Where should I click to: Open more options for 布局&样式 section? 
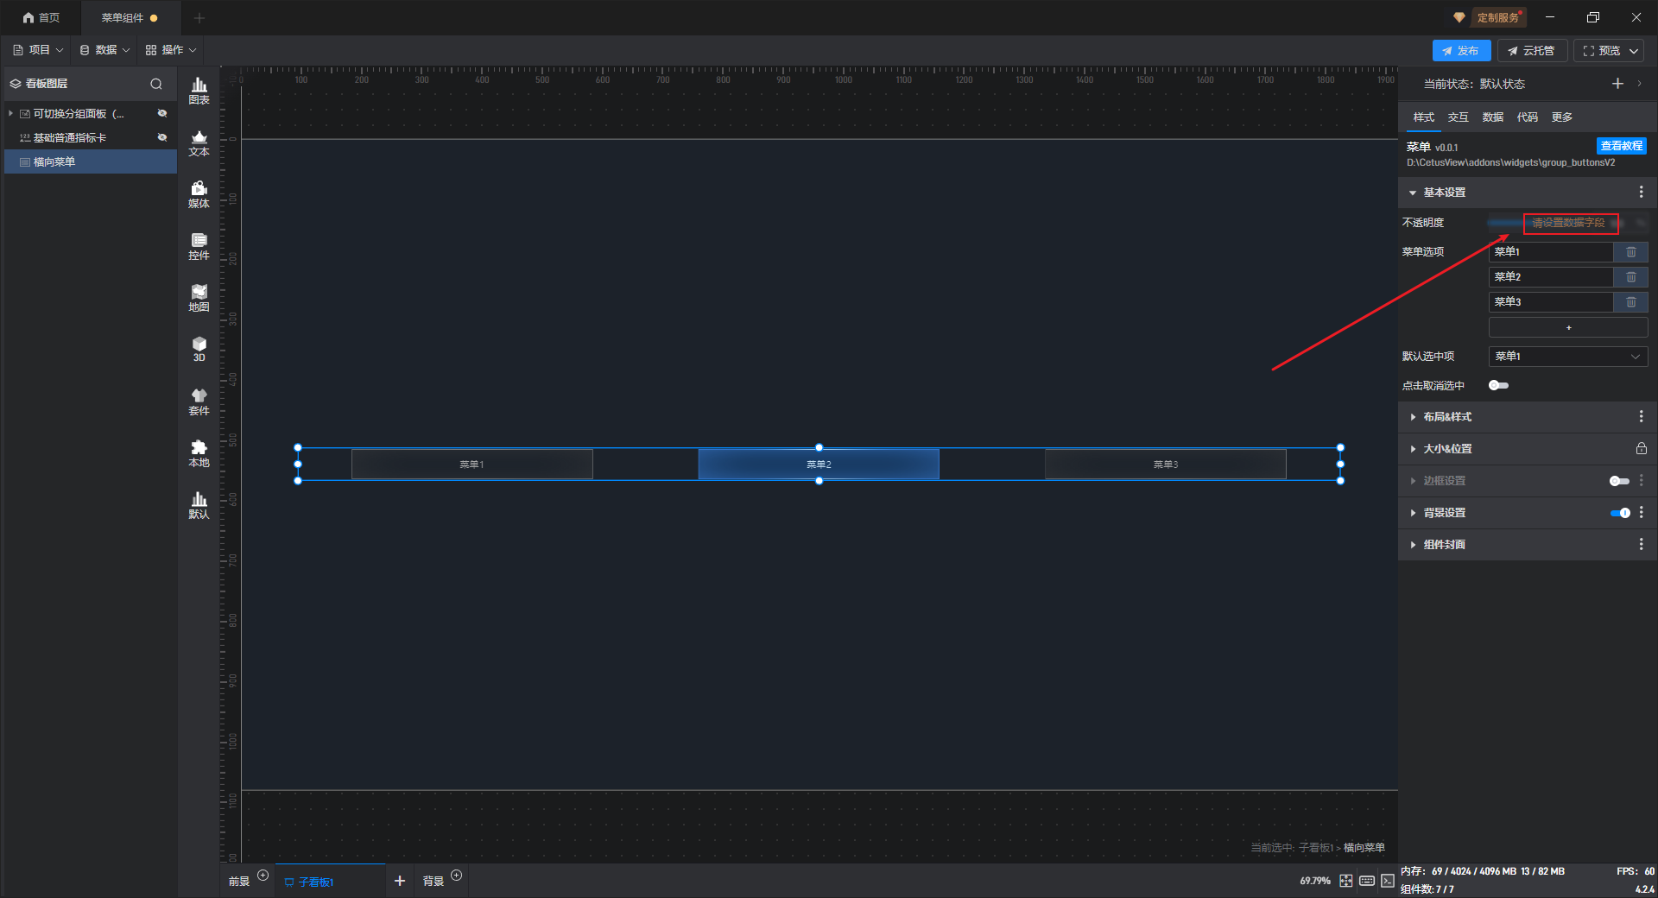[x=1641, y=417]
